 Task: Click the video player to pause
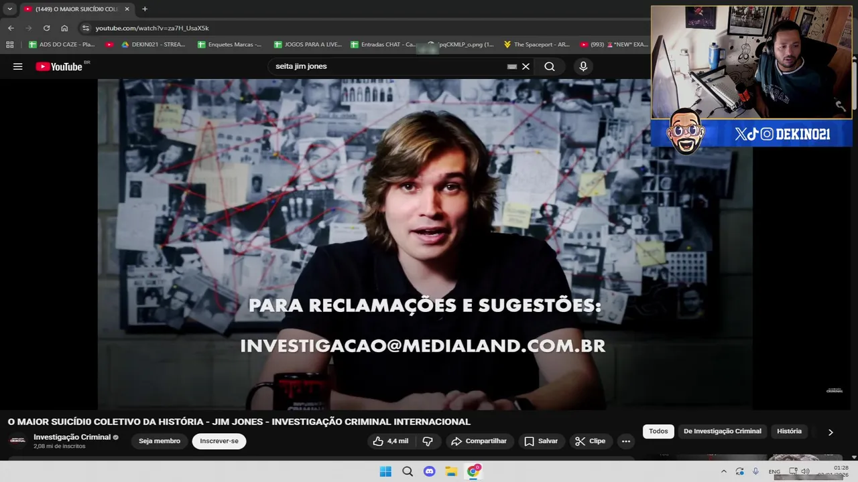click(x=425, y=244)
